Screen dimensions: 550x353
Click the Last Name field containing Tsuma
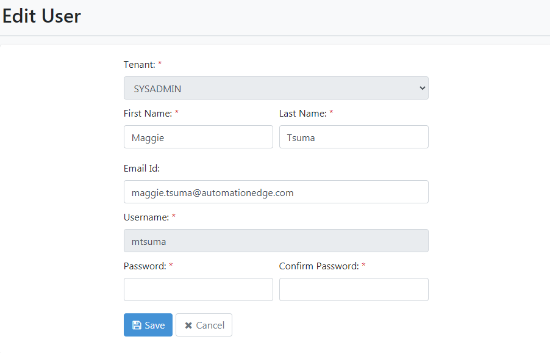354,137
